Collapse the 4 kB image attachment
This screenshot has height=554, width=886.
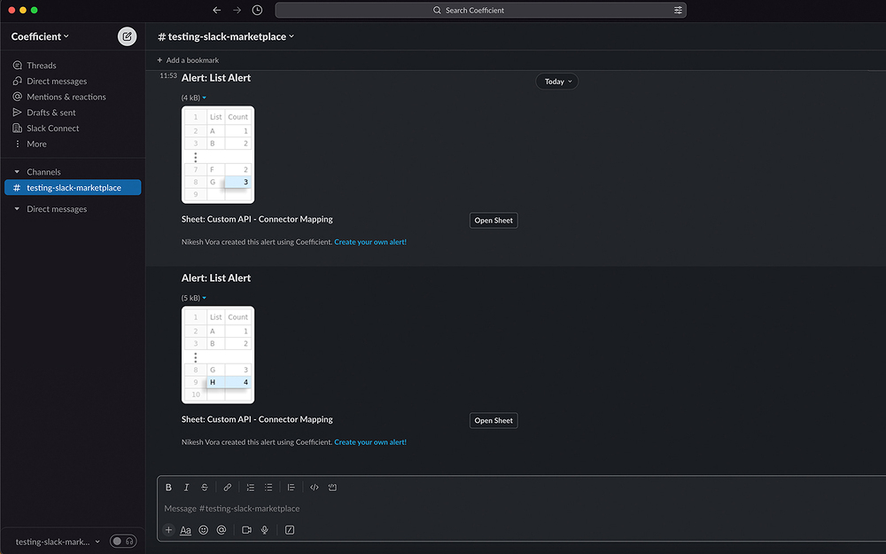pyautogui.click(x=204, y=98)
